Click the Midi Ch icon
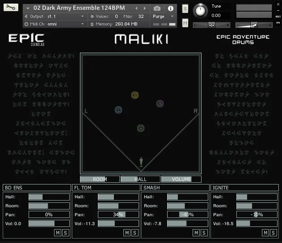The width and height of the screenshot is (282, 243). tap(26, 24)
